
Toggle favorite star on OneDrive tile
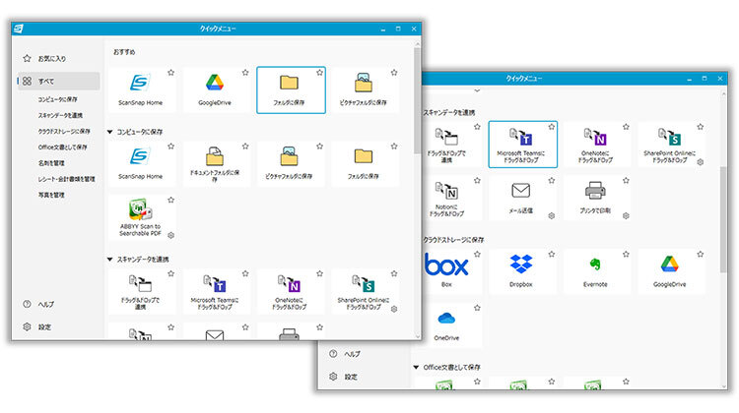tap(478, 308)
